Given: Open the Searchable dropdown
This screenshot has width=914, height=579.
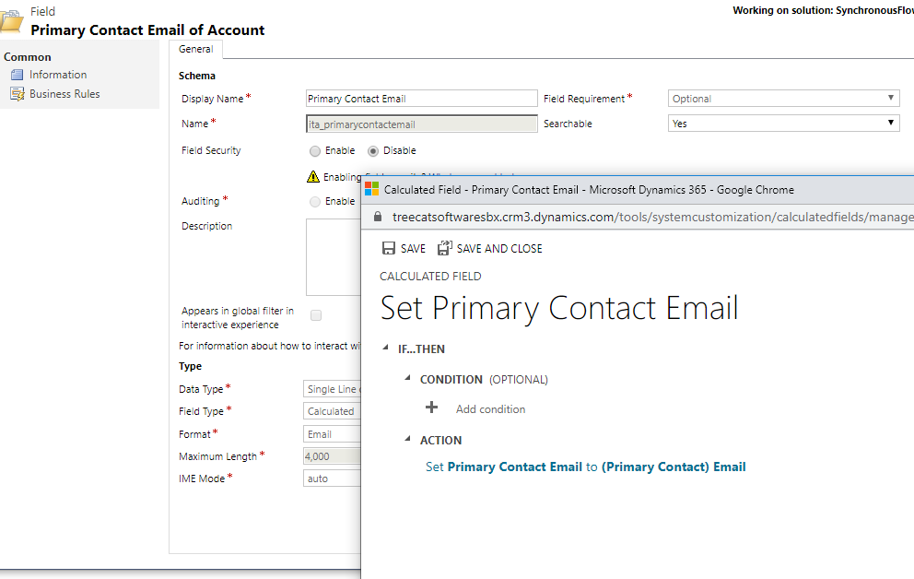Looking at the screenshot, I should coord(783,123).
